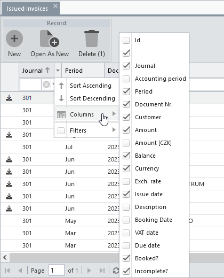Select the row with period May
Image resolution: width=224 pixels, height=278 pixels.
pos(60,221)
